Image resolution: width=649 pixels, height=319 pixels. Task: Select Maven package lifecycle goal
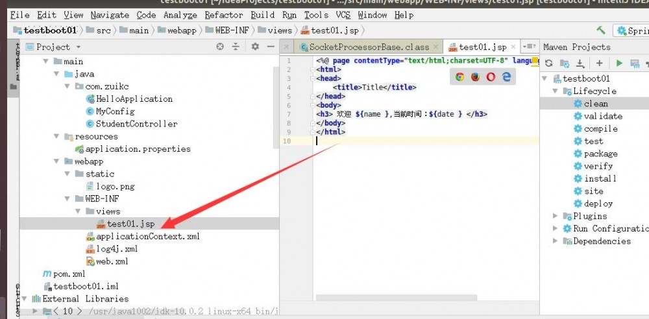click(x=600, y=154)
